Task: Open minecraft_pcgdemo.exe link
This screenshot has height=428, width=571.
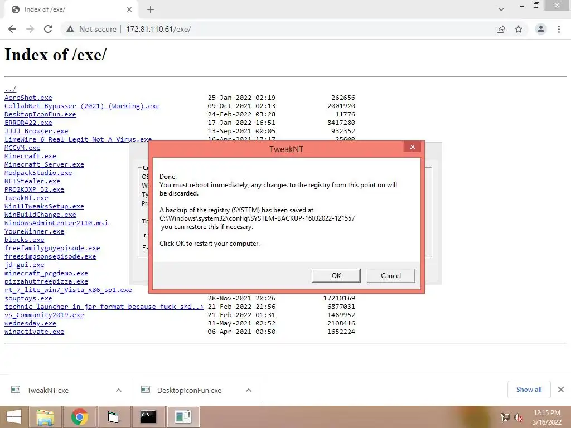Action: tap(46, 273)
